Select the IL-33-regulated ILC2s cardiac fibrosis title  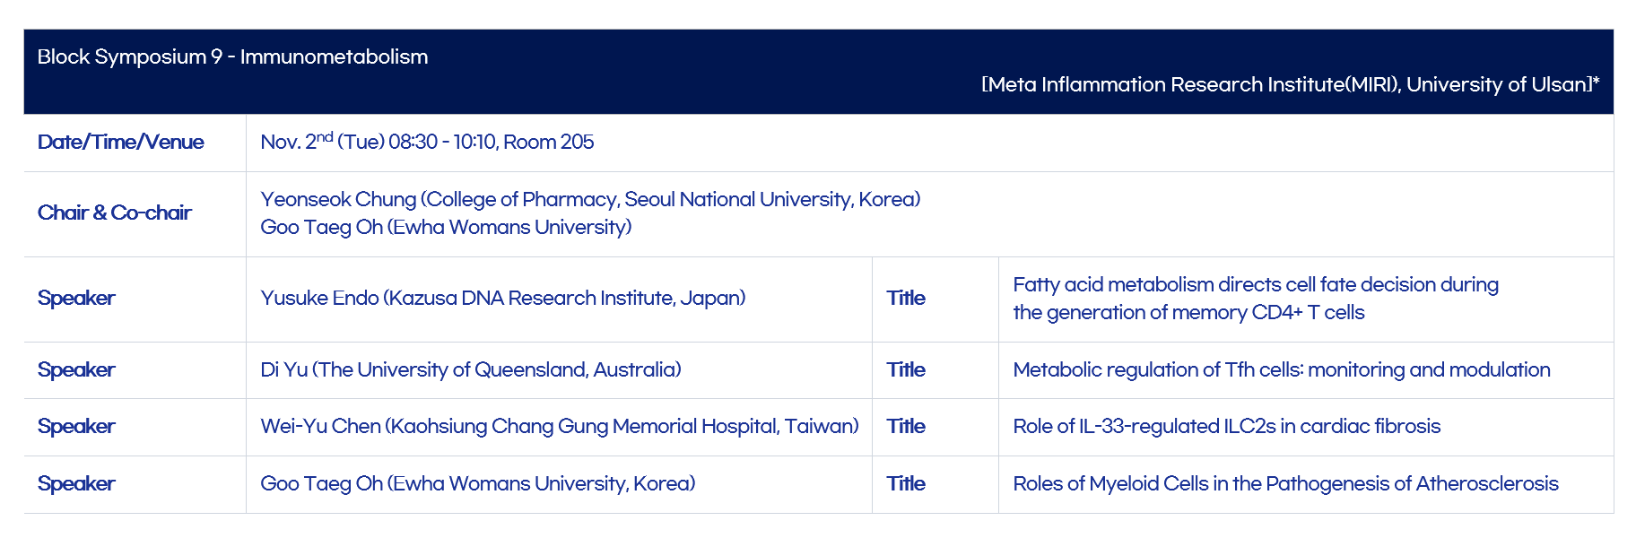pos(1227,426)
